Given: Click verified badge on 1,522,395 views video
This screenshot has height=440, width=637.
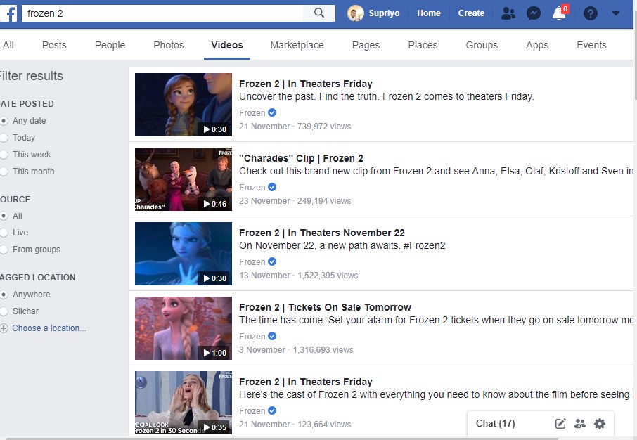Looking at the screenshot, I should coord(272,261).
